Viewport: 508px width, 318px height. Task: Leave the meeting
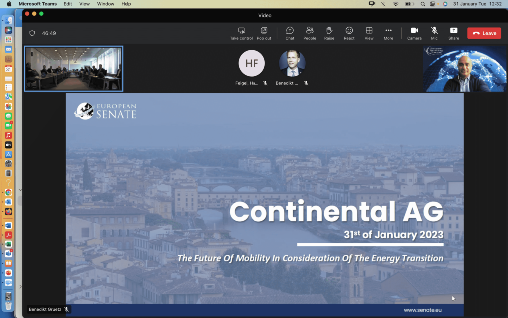(x=484, y=33)
